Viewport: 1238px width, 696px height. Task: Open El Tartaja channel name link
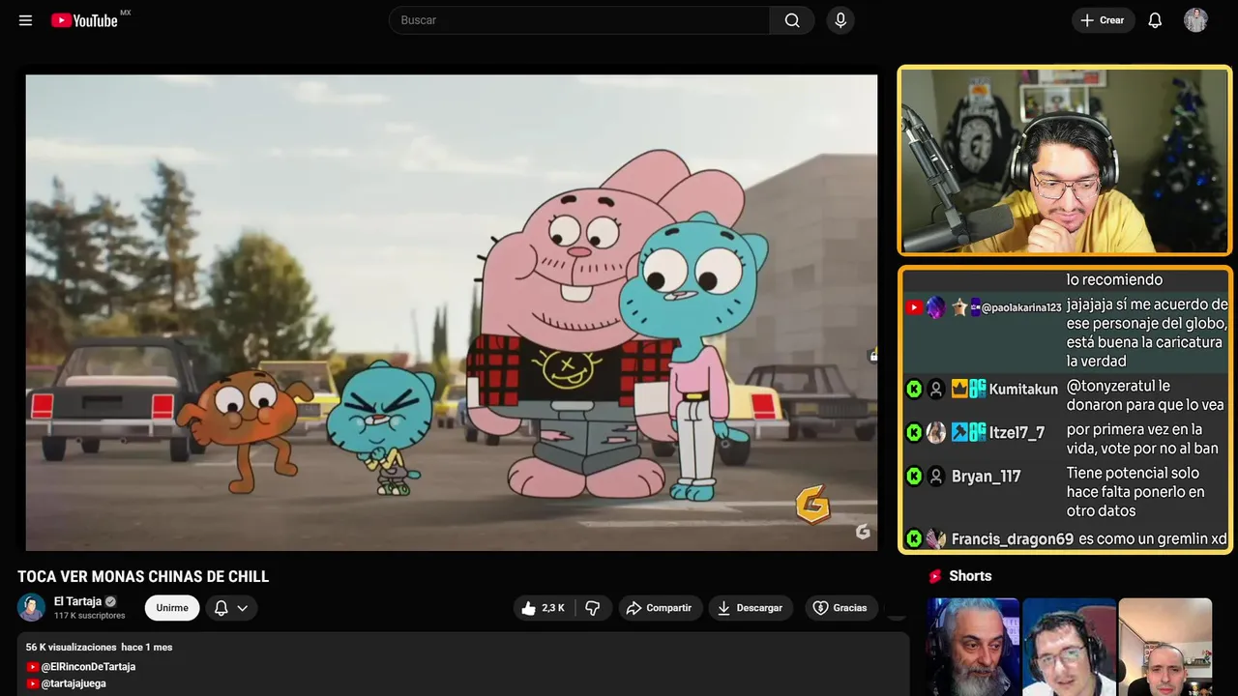point(77,601)
